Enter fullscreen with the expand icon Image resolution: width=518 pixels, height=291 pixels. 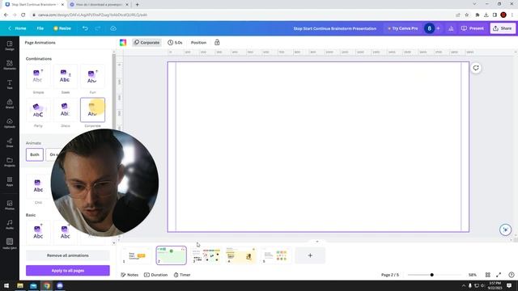pos(499,275)
